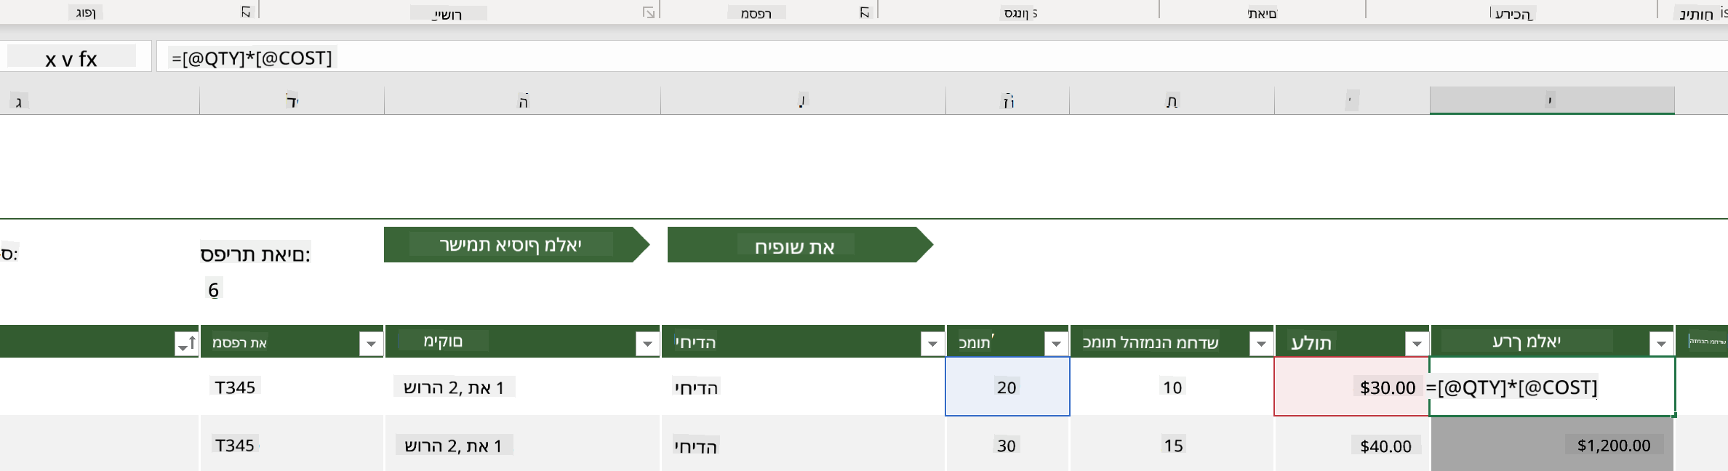This screenshot has width=1728, height=471.
Task: Click the formula bar fx controls
Action: pyautogui.click(x=71, y=57)
